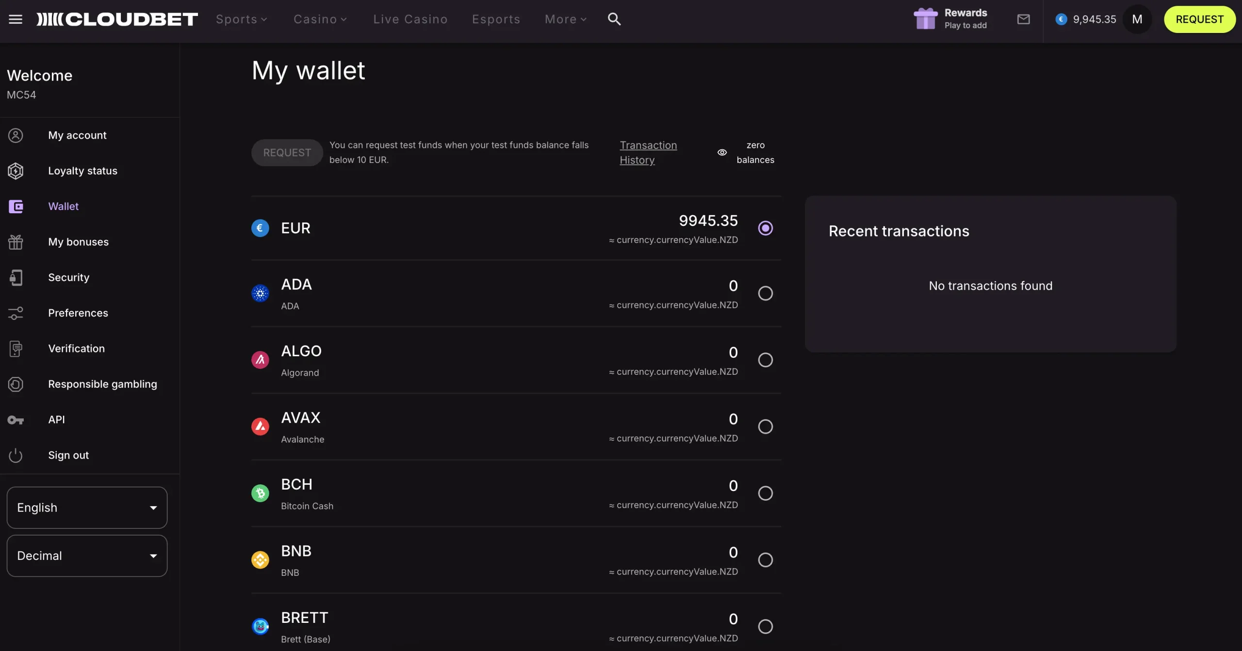Open the mail inbox icon
1242x651 pixels.
(1023, 19)
